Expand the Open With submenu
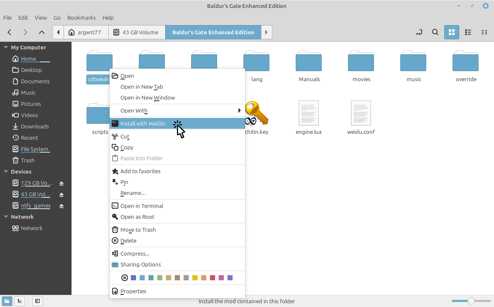The image size is (494, 307). tap(177, 110)
